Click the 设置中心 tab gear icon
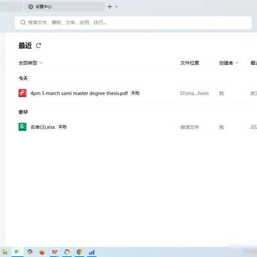The image size is (257, 257). pyautogui.click(x=31, y=6)
